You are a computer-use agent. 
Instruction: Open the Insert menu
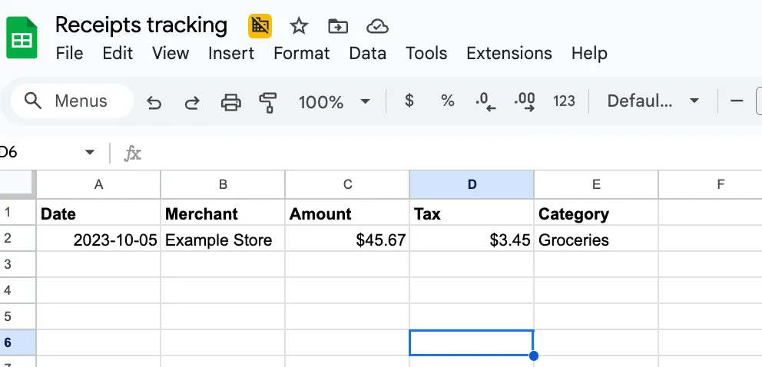click(231, 53)
